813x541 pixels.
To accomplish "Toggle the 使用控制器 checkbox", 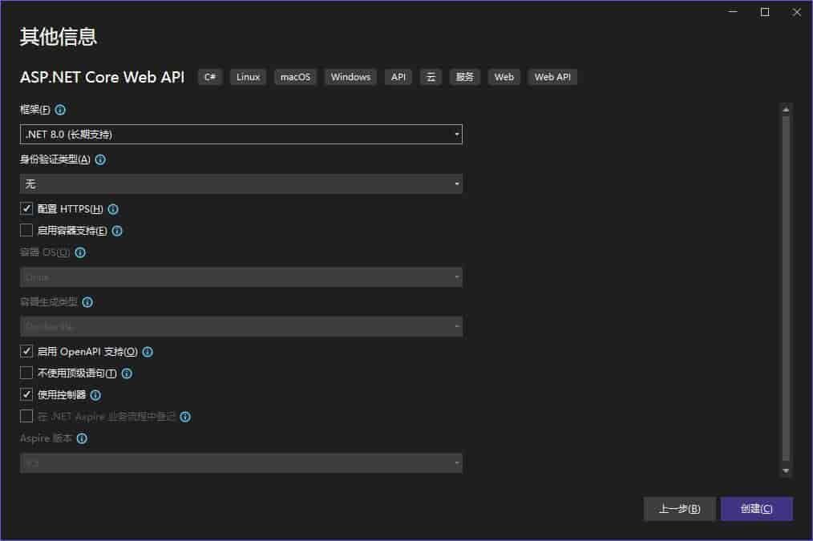I will (26, 394).
